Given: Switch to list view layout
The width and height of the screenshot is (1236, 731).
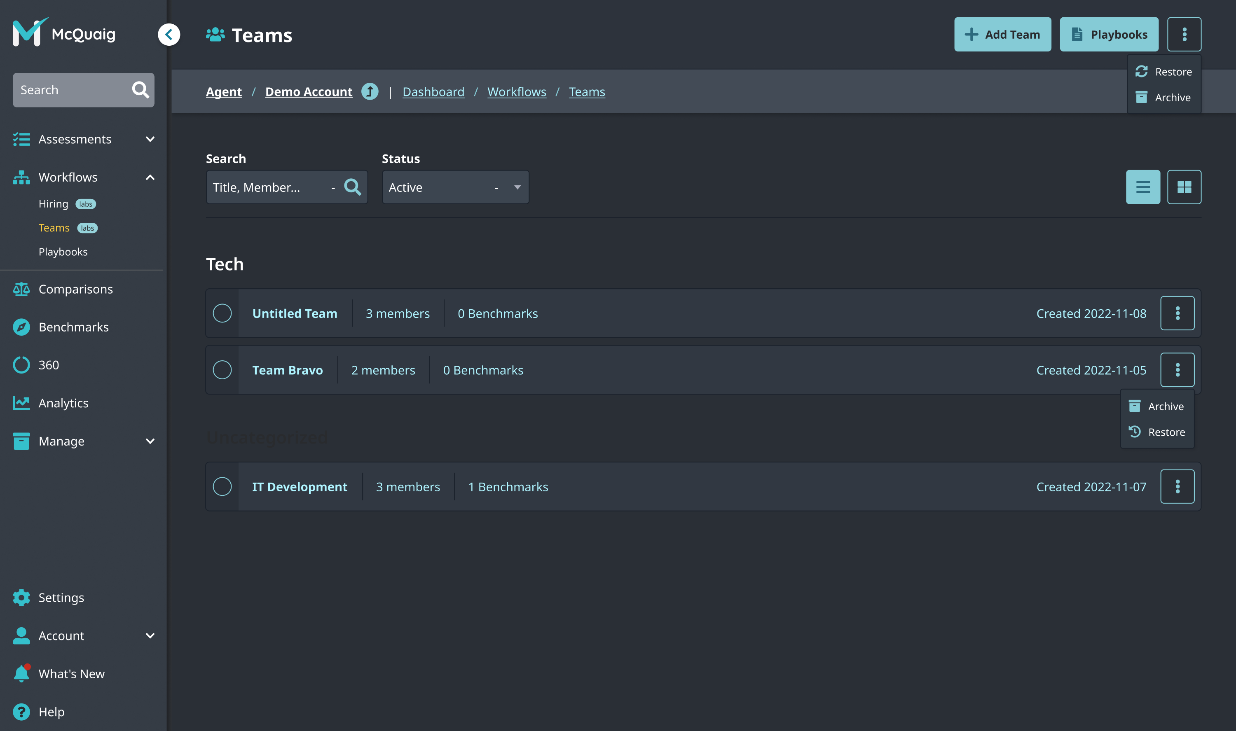Looking at the screenshot, I should coord(1142,187).
